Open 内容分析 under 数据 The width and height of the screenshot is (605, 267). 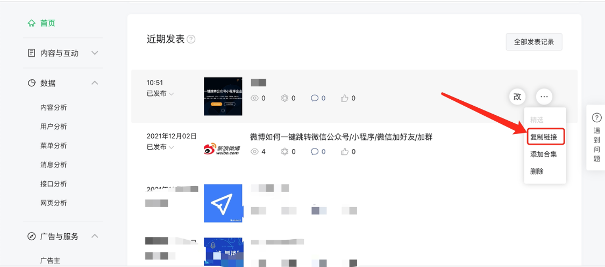click(53, 107)
